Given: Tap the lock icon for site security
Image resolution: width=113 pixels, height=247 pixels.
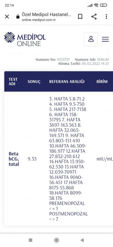Looking at the screenshot, I should click(x=18, y=17).
